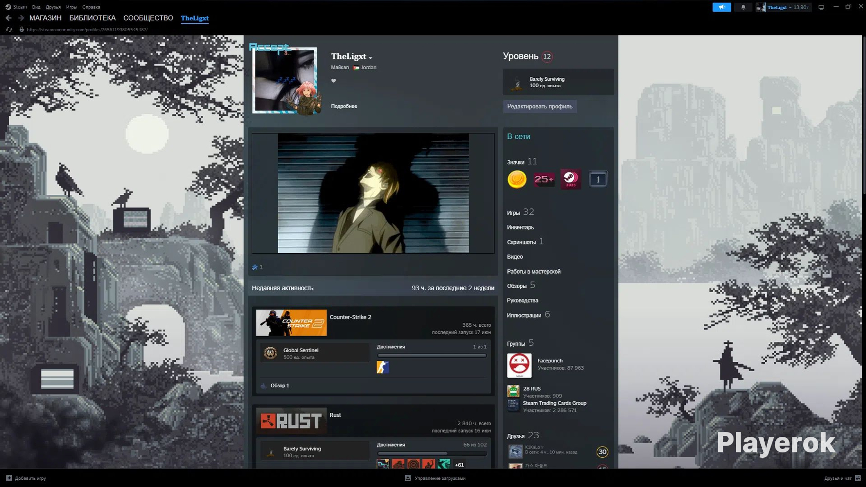Click the Barely Surviving badge icon near level
The width and height of the screenshot is (866, 487).
click(517, 83)
